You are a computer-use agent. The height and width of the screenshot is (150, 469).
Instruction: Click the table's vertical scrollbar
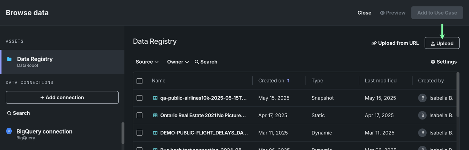pos(458,95)
